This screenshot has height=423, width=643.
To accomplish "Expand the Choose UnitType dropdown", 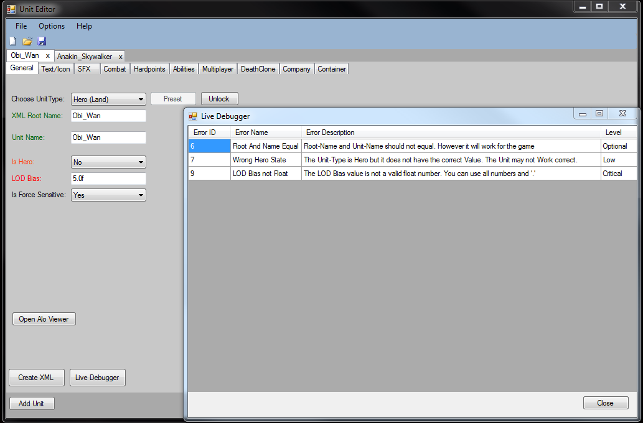I will 108,99.
